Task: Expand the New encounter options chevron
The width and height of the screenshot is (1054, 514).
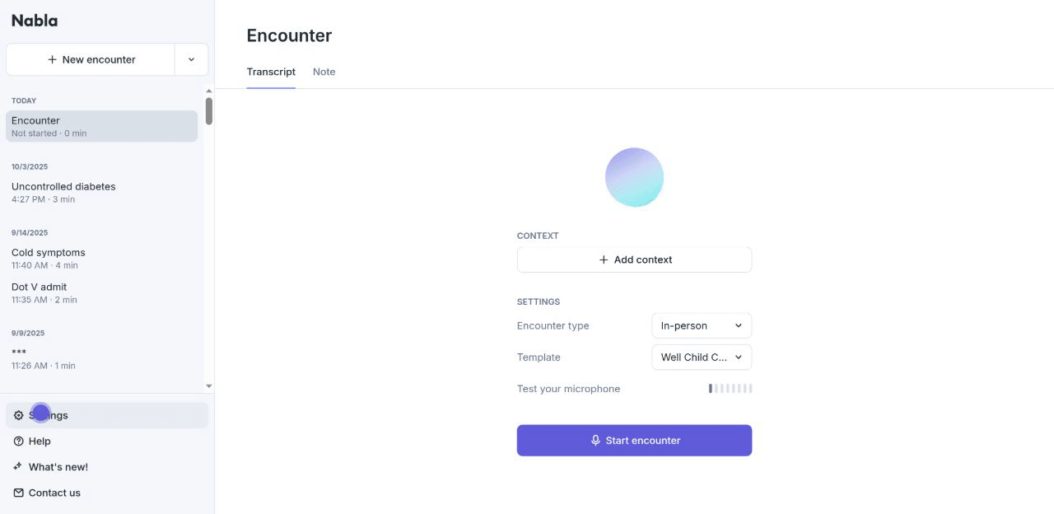Action: [191, 60]
